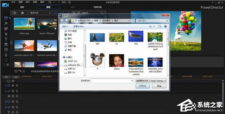Image resolution: width=225 pixels, height=114 pixels.
Task: Toggle video track 2 enable checkbox
Action: pyautogui.click(x=13, y=101)
